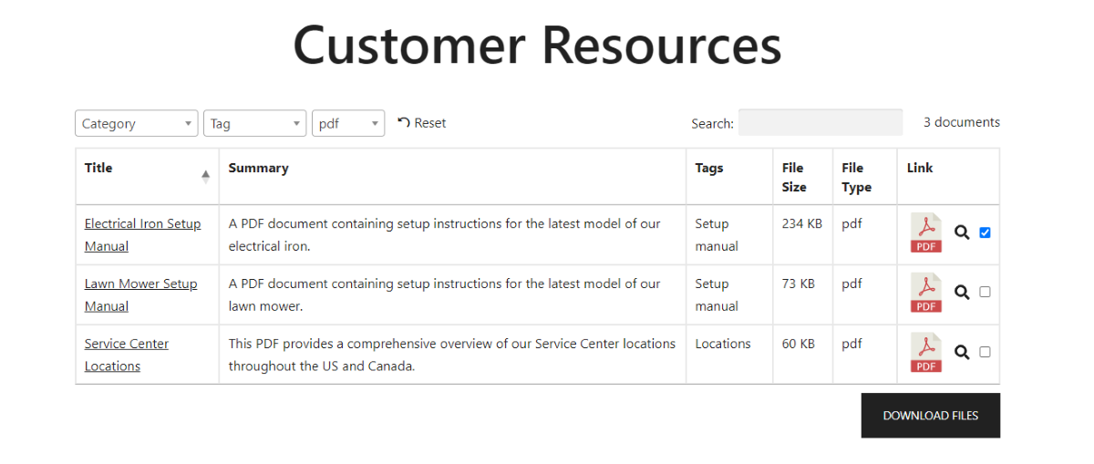This screenshot has height=464, width=1094.
Task: Open PDF icon for Electrical Iron Setup Manual
Action: tap(926, 233)
